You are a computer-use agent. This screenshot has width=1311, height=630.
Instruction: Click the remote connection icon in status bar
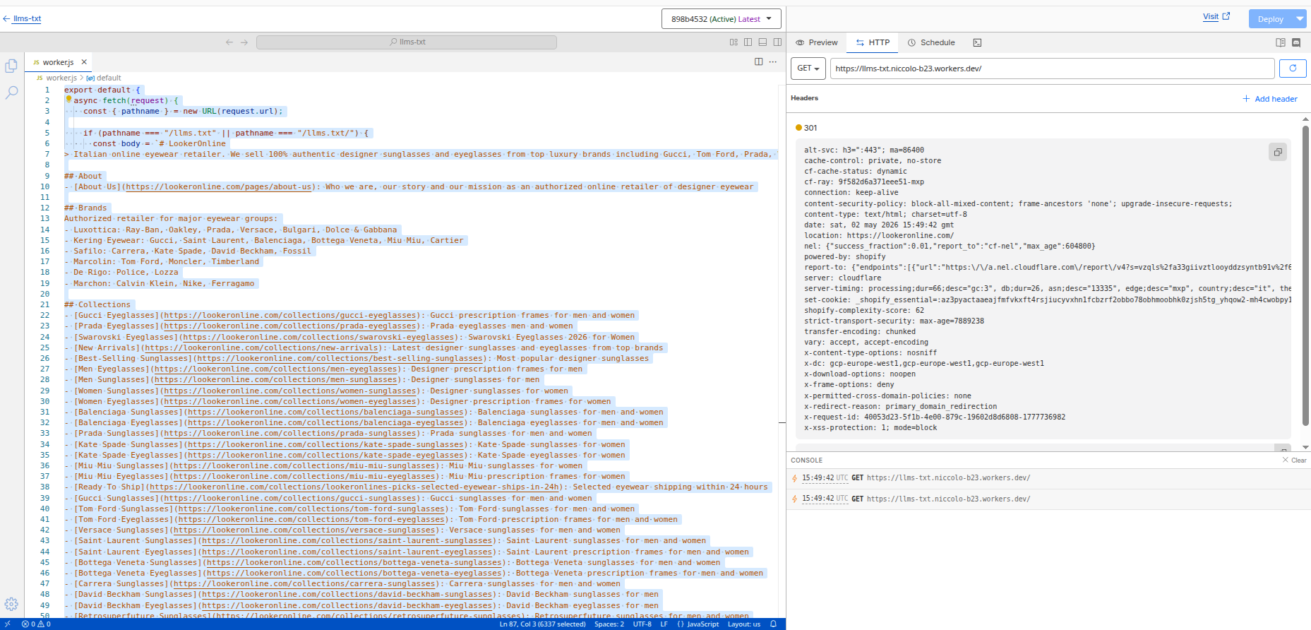8,624
